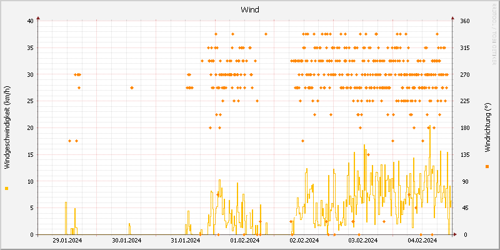Click the chart title Wind
Image resolution: width=500 pixels, height=250 pixels.
[250, 9]
